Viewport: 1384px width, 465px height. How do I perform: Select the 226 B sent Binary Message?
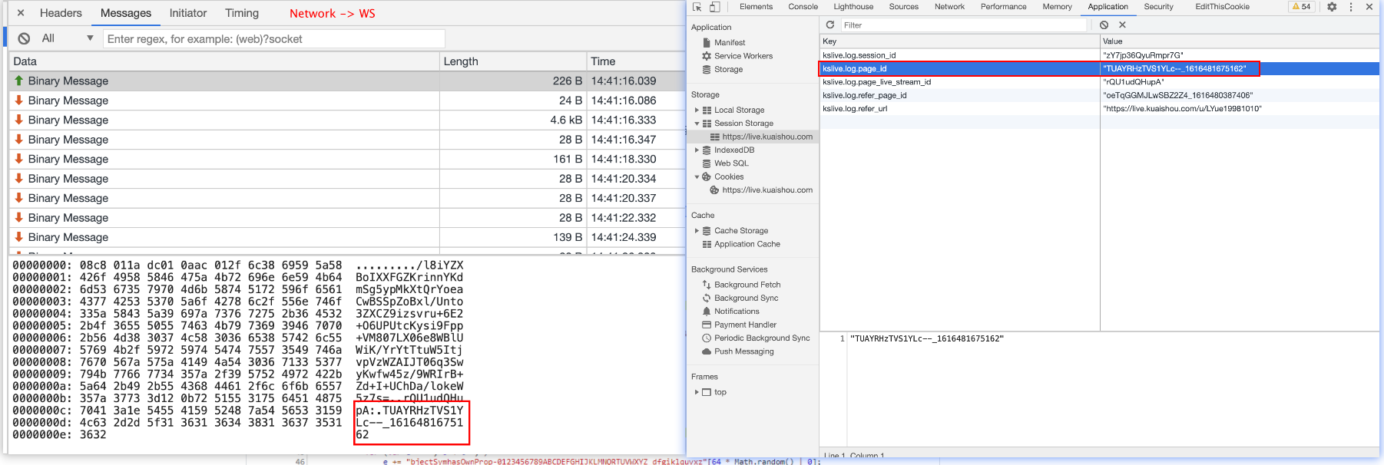[347, 81]
